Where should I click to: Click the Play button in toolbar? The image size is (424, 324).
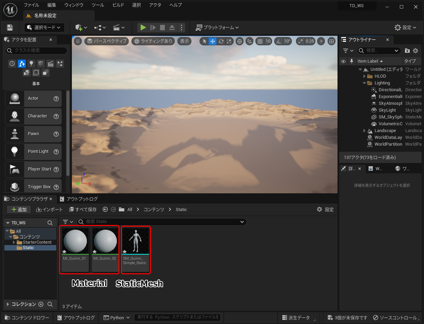(x=143, y=28)
